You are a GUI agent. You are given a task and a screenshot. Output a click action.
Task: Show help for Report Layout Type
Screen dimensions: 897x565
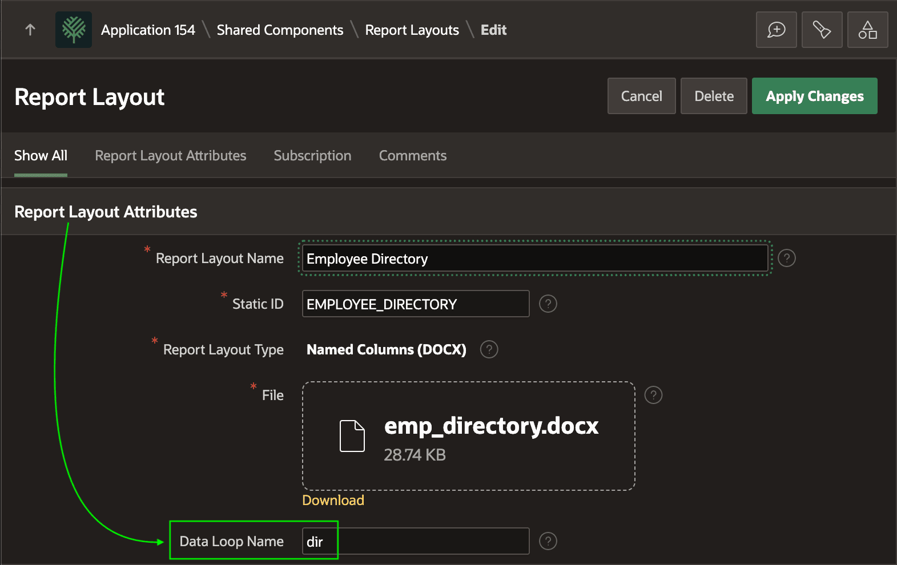pos(489,349)
